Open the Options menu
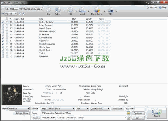 tap(152, 7)
